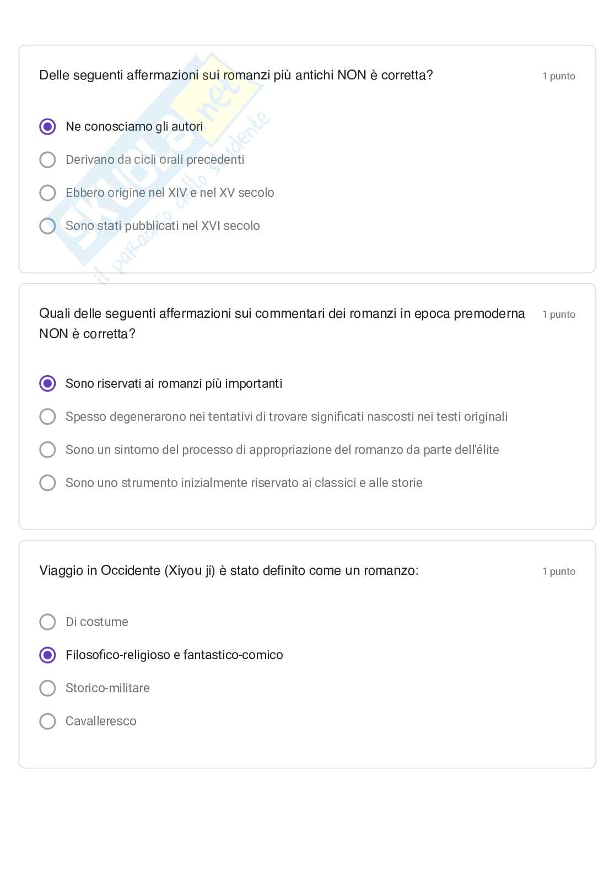Screen dimensions: 615x871
Task: Pick the 'Cavalleresco' radio option
Action: point(48,721)
